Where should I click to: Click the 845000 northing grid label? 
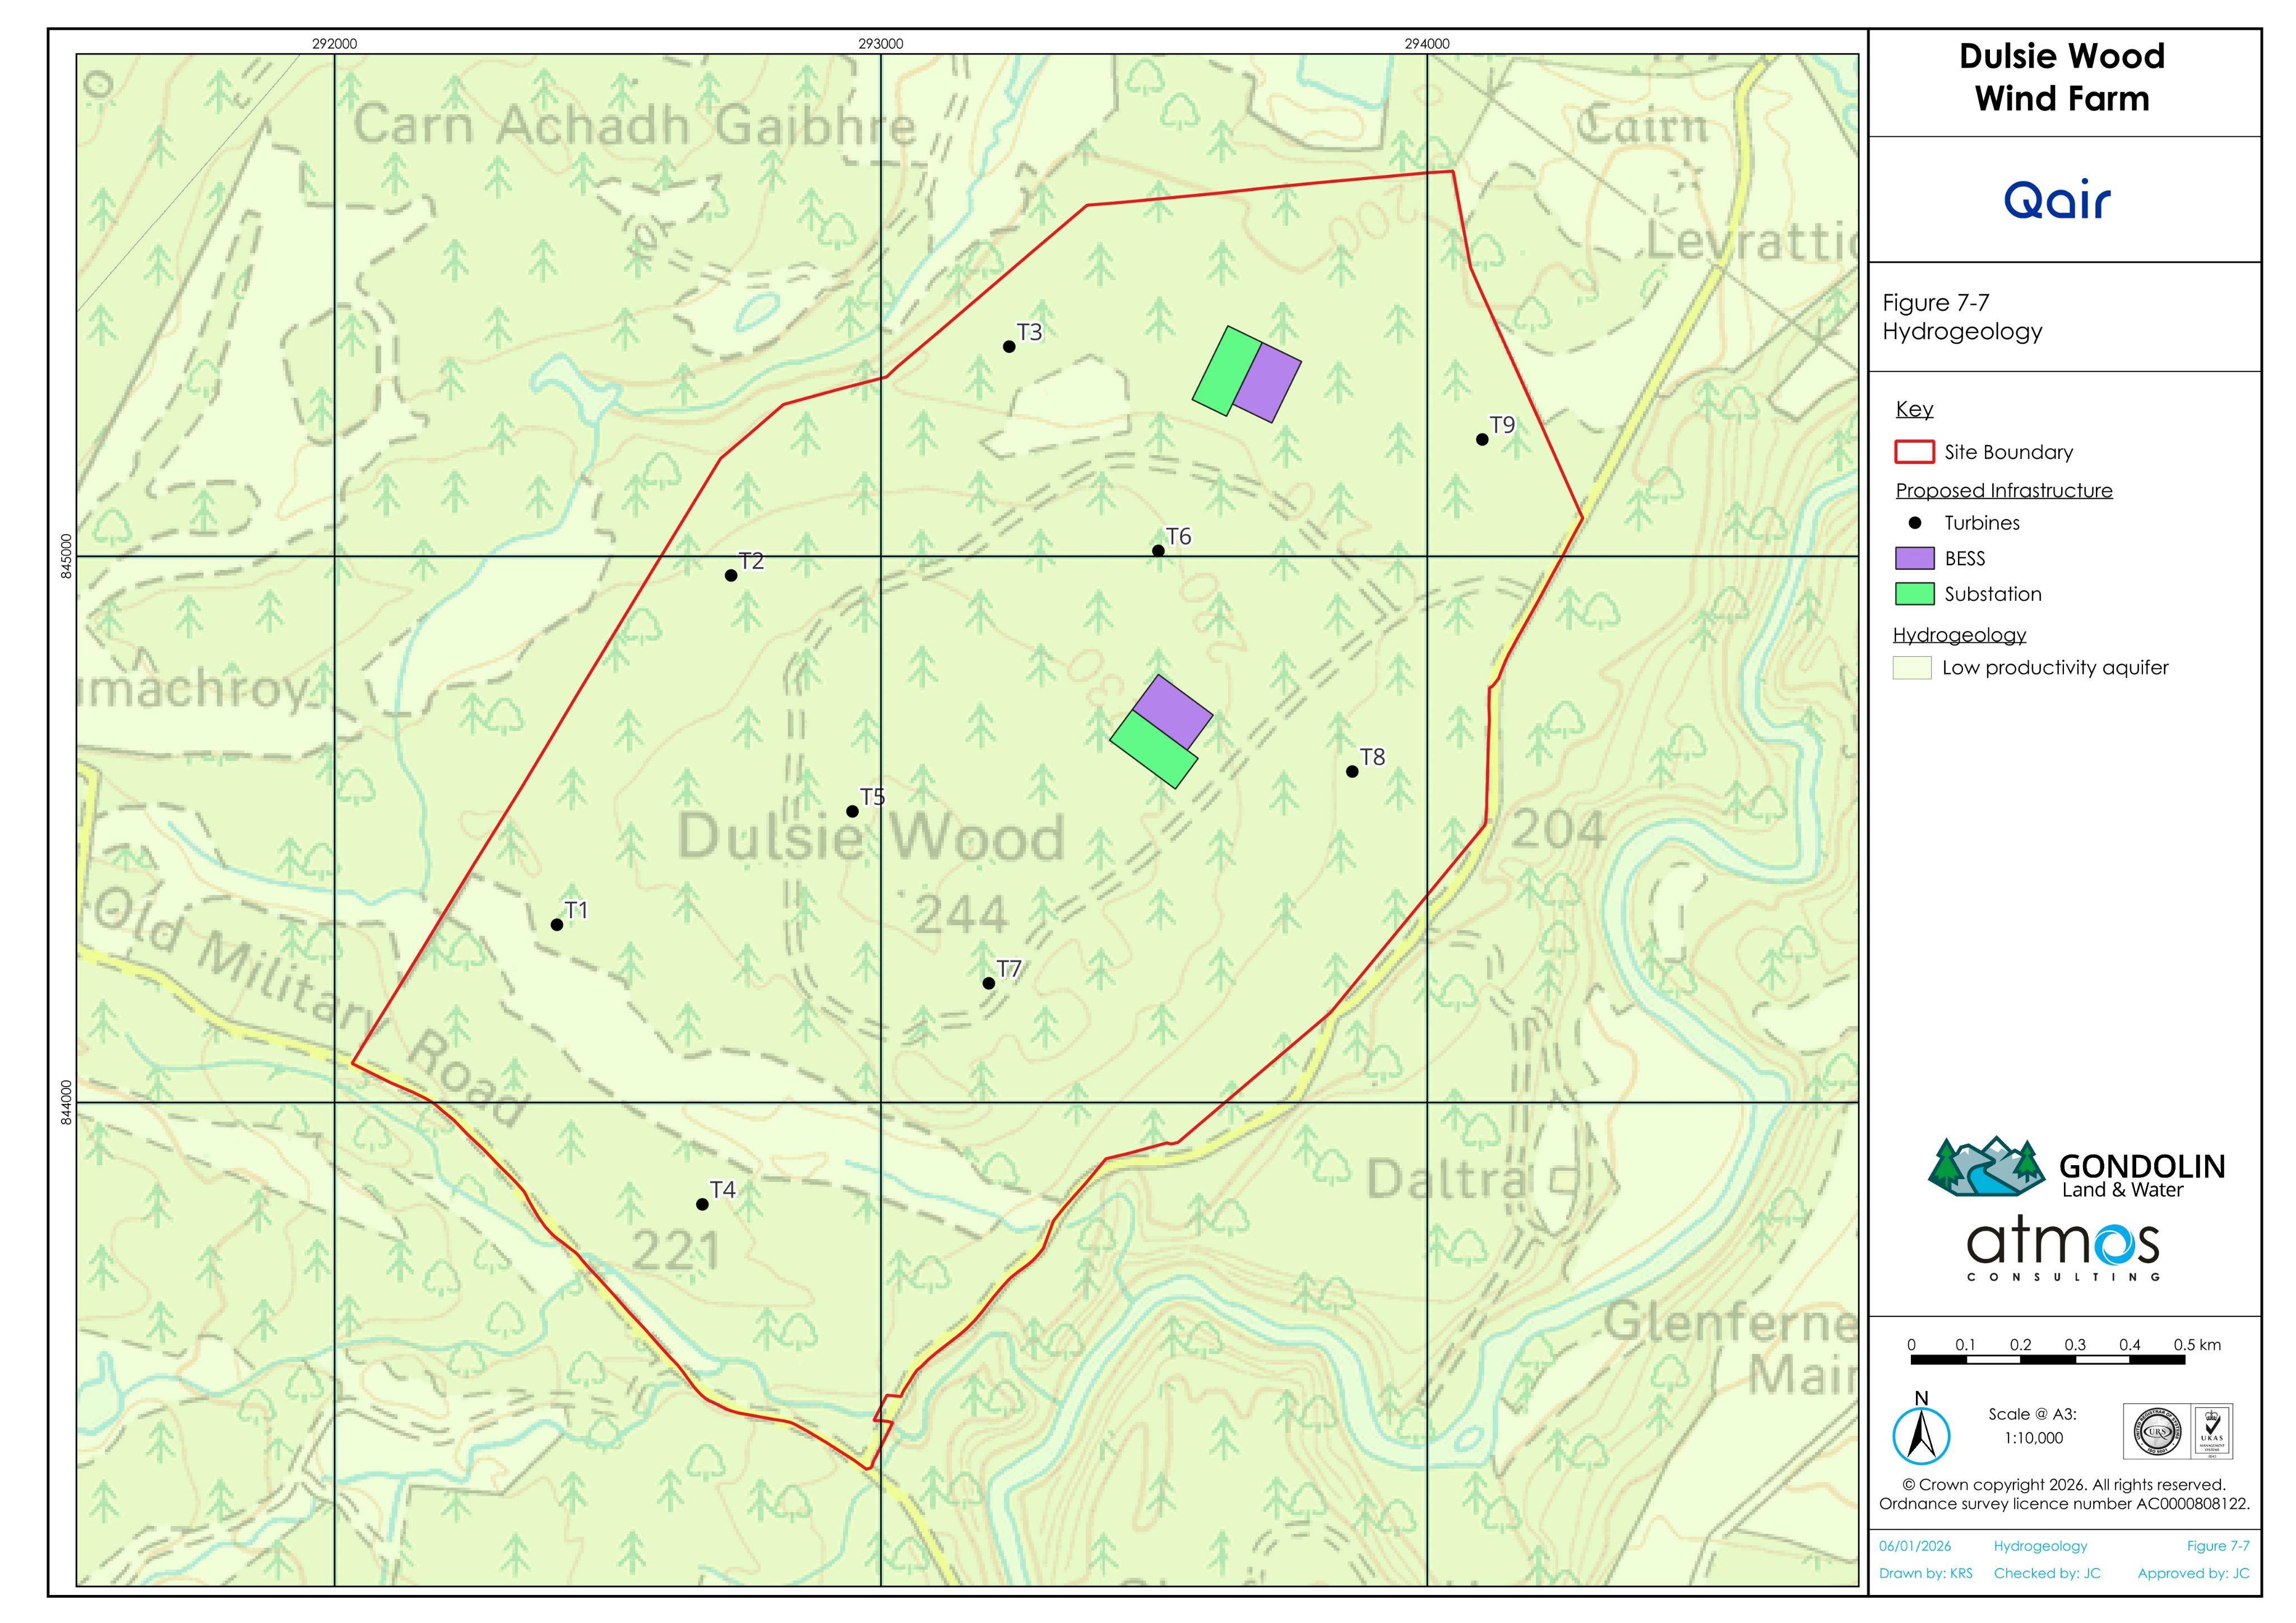coord(66,556)
